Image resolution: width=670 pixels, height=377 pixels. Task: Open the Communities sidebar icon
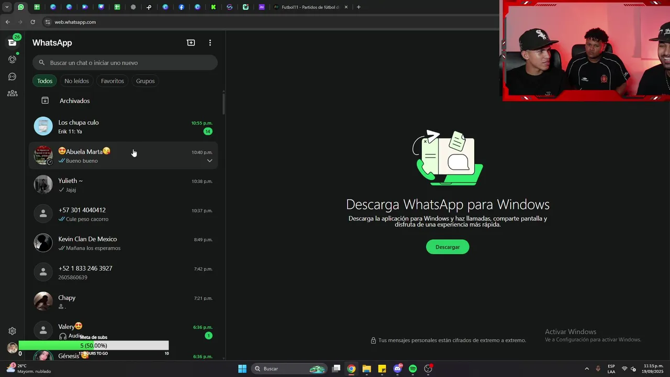(x=12, y=93)
